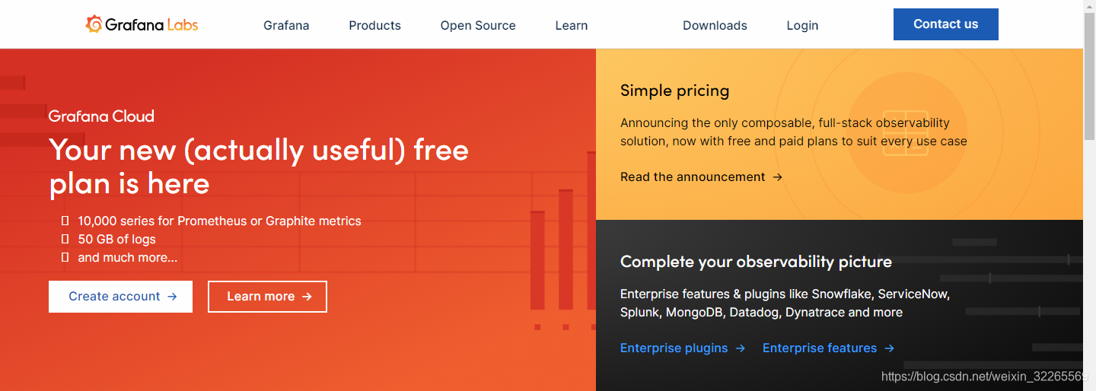The height and width of the screenshot is (391, 1096).
Task: Click the Simple pricing description paragraph
Action: [x=794, y=132]
